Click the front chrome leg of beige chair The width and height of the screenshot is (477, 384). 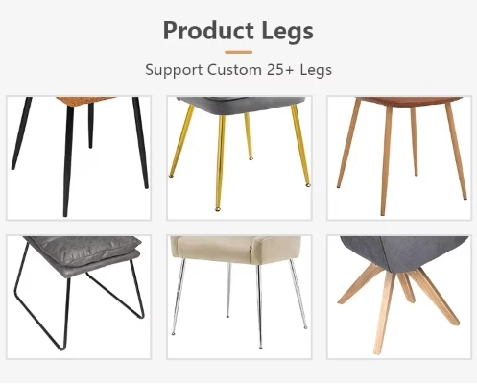coord(259,306)
